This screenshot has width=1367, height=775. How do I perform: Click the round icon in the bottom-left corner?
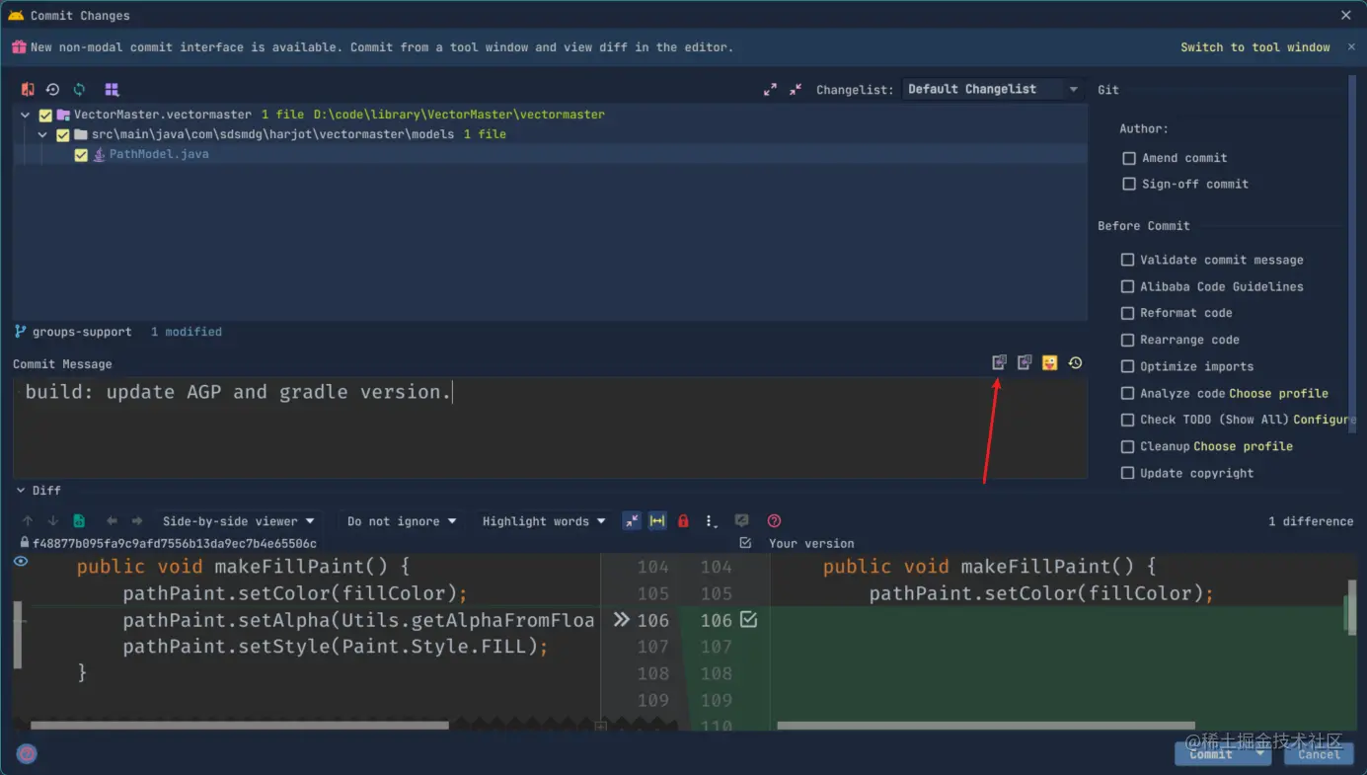[x=27, y=753]
